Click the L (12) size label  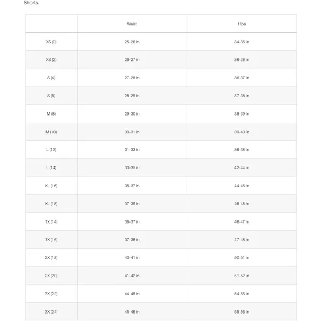(51, 150)
